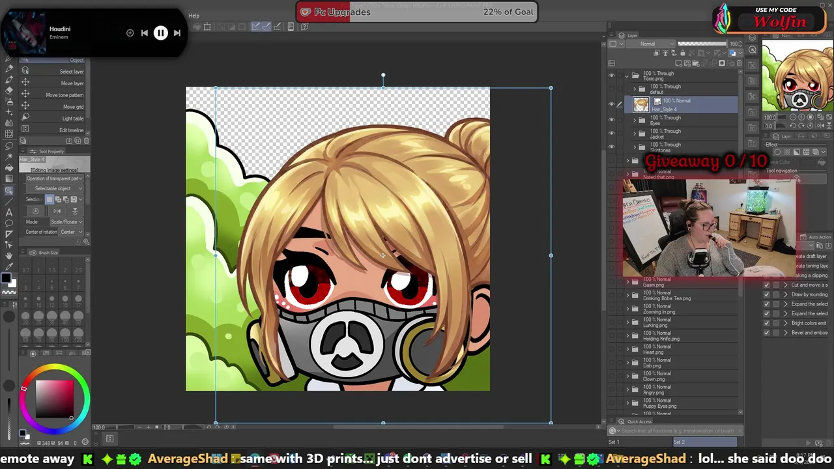Skip to next track in music overlay

click(177, 33)
